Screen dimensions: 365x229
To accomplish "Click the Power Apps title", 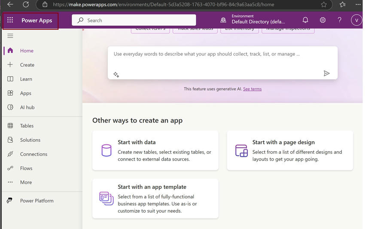I will click(37, 21).
